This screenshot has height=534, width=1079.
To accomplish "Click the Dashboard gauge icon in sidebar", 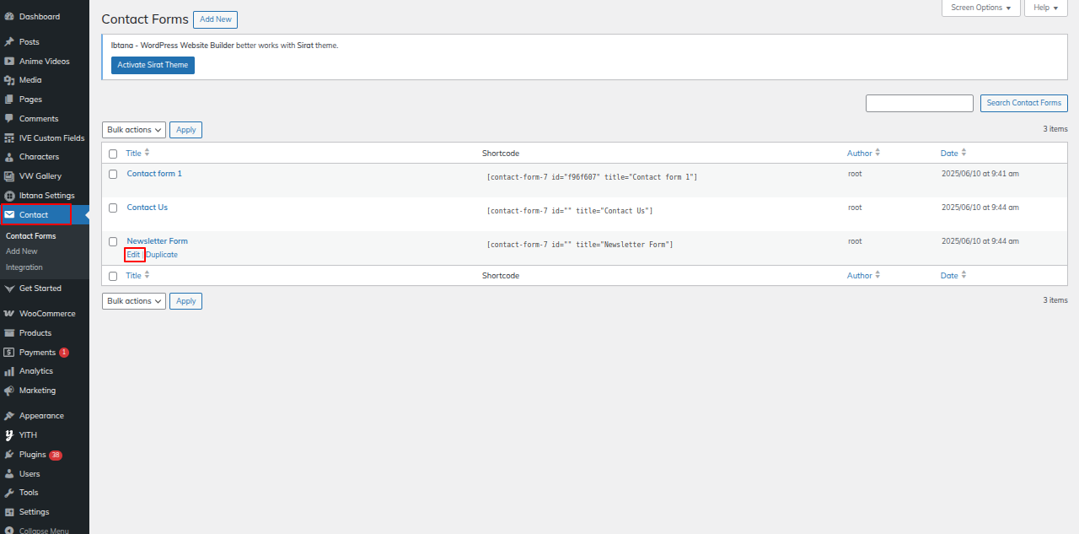I will (9, 17).
